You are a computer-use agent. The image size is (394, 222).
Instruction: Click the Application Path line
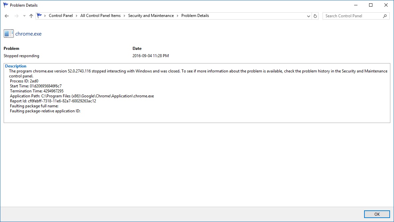coord(82,96)
